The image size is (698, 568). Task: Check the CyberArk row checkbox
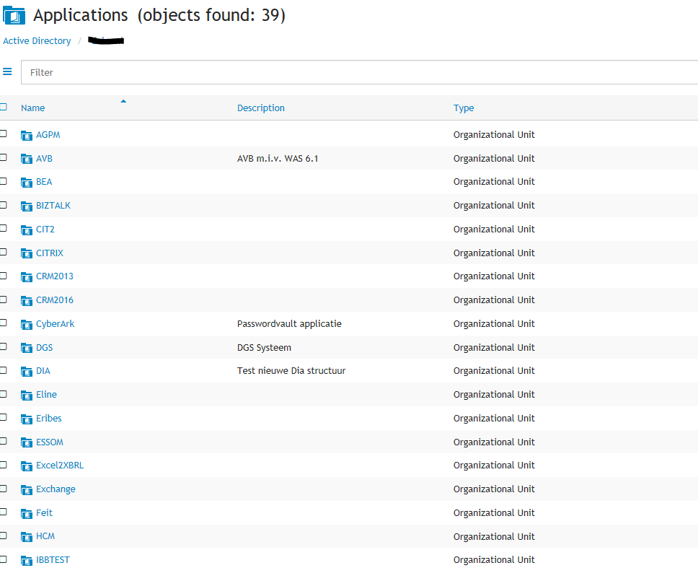(x=3, y=323)
